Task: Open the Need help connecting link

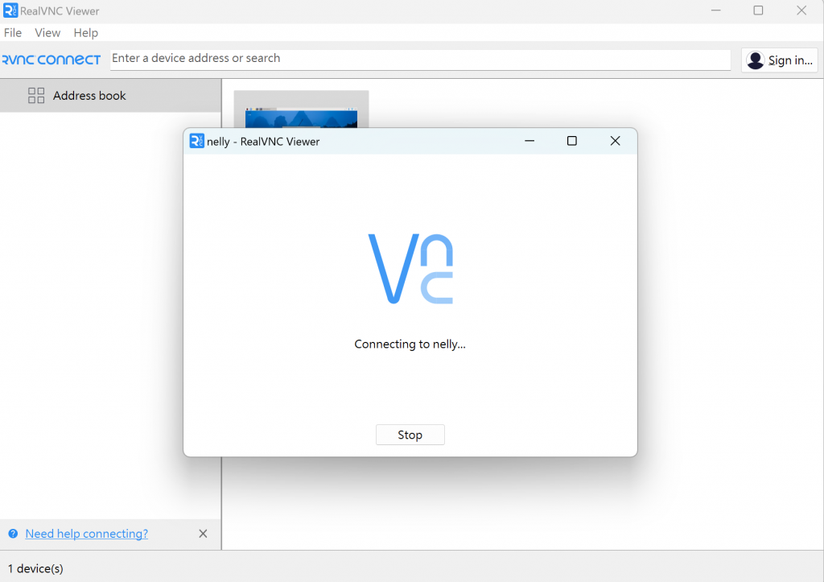Action: point(87,534)
